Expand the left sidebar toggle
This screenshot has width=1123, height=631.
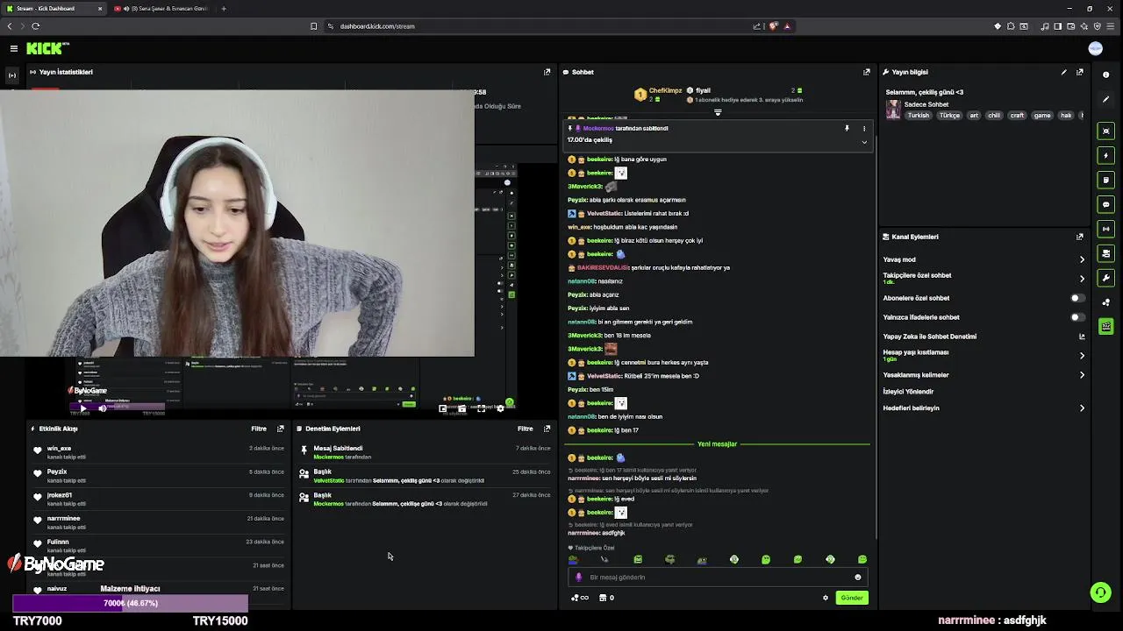(x=12, y=75)
